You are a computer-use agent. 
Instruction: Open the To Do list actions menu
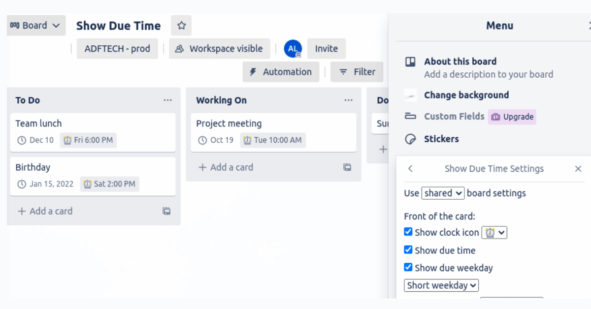[167, 100]
